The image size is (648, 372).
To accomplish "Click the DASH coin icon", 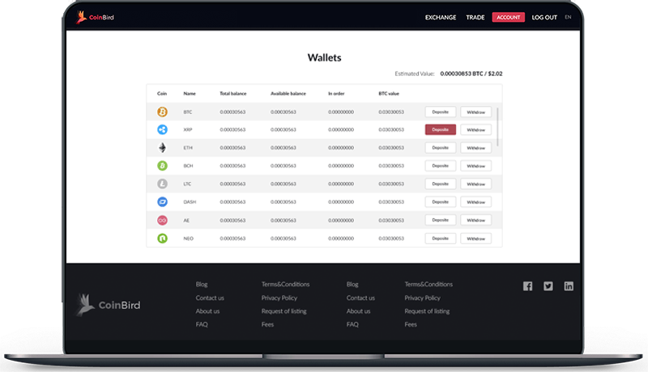I will coord(162,202).
